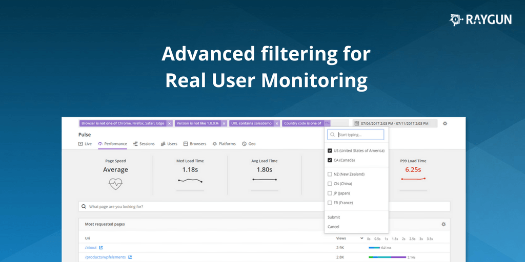Click the /about 641ms load time bar
Viewport: 525px width, 262px height.
tap(374, 248)
